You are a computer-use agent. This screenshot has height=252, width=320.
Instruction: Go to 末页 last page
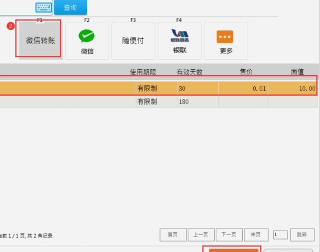click(x=256, y=235)
